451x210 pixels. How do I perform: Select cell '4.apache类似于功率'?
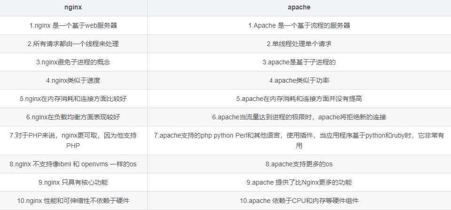299,80
